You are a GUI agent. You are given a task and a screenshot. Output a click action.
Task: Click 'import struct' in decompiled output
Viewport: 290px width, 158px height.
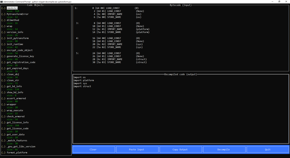(82, 86)
